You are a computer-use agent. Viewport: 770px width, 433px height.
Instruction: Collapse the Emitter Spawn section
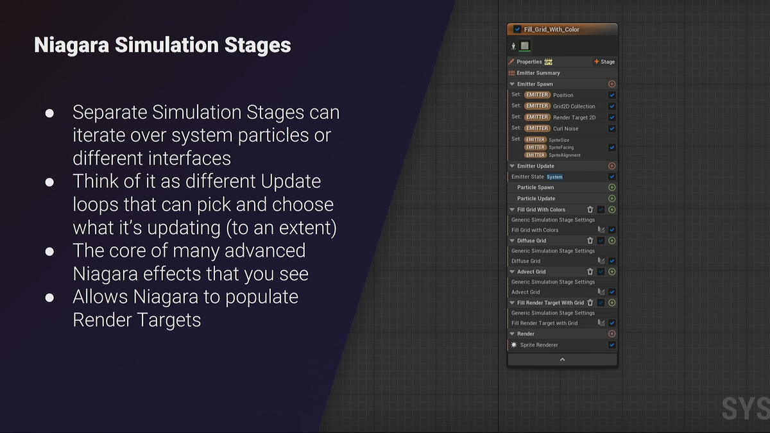pyautogui.click(x=512, y=84)
